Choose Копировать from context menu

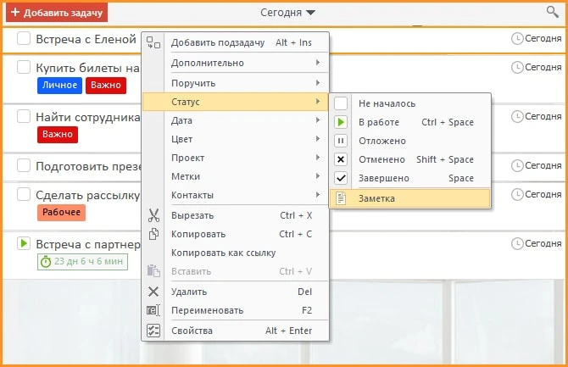tap(236, 234)
